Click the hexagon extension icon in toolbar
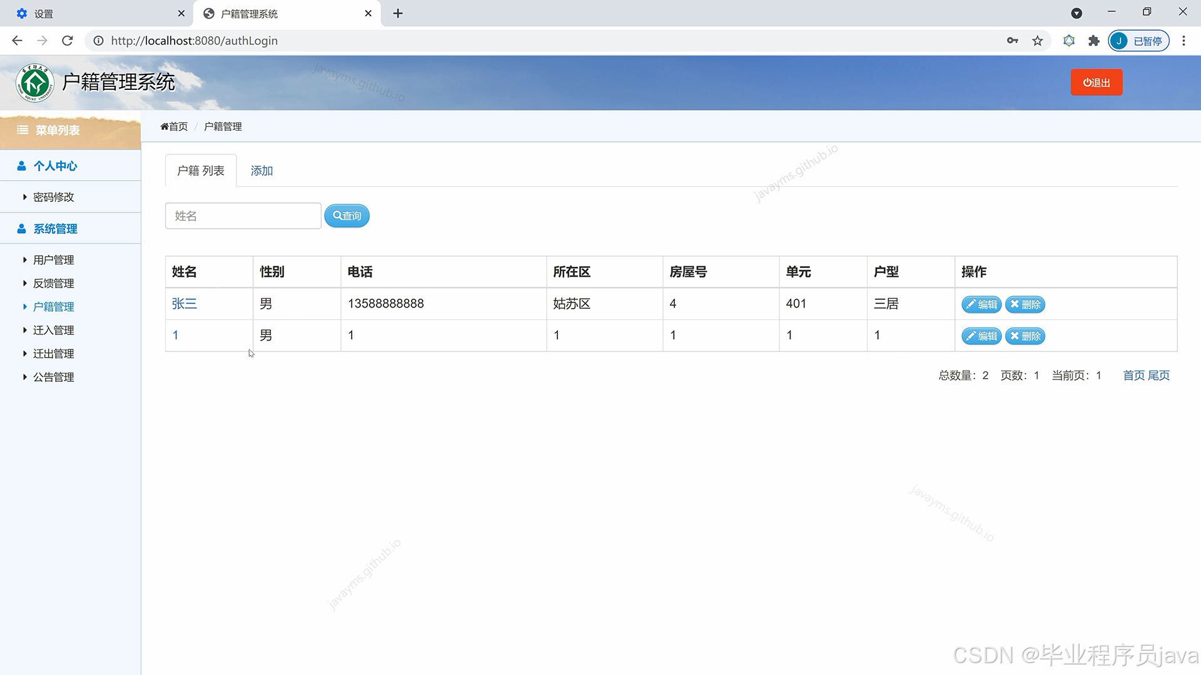This screenshot has height=675, width=1201. 1069,41
